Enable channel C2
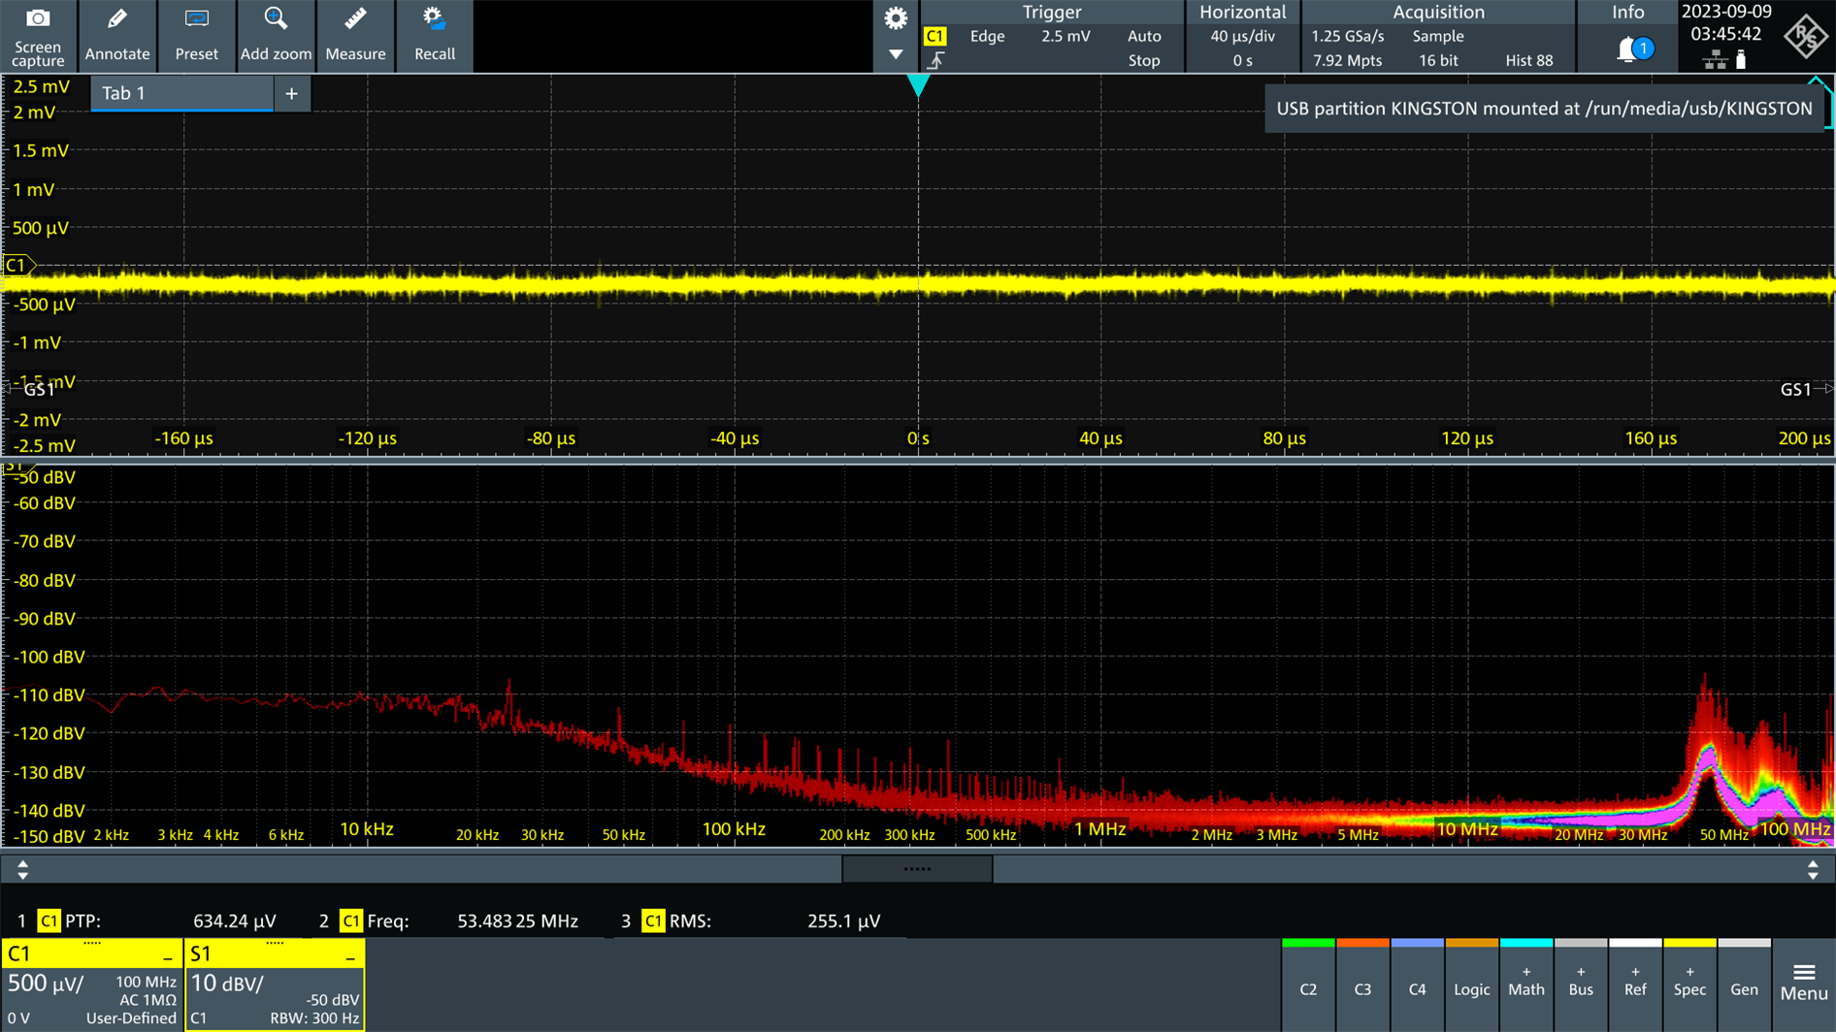Image resolution: width=1836 pixels, height=1032 pixels. pos(1308,986)
